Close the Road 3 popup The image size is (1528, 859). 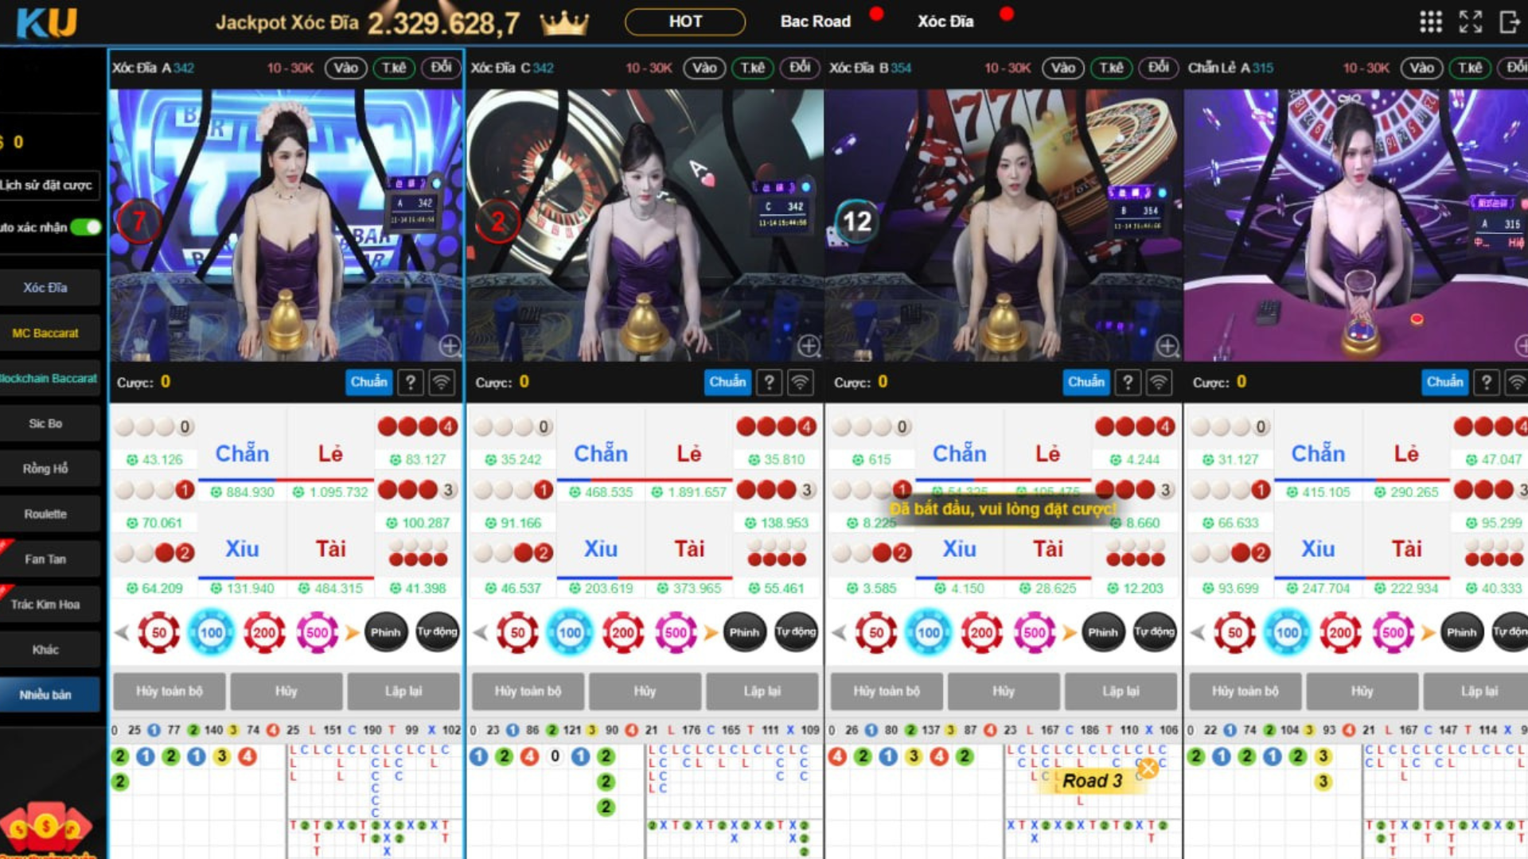tap(1148, 768)
